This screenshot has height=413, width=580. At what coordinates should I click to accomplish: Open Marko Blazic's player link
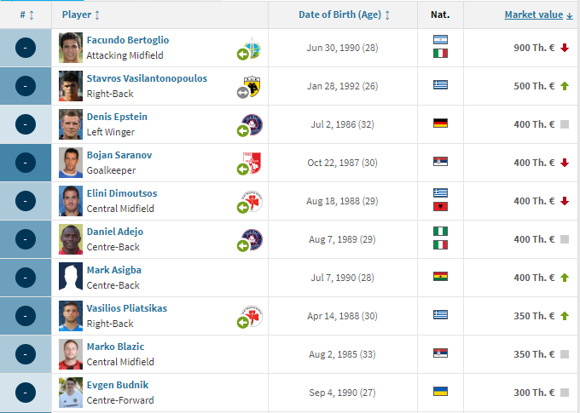[115, 347]
